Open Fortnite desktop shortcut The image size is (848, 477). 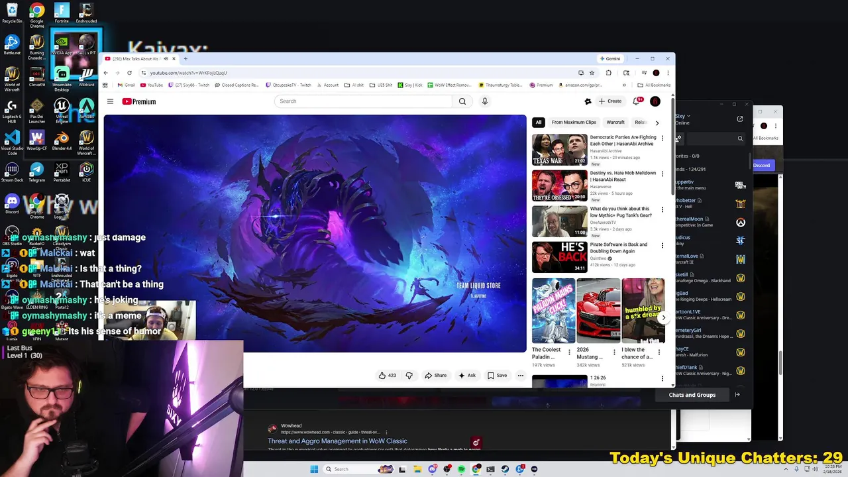62,13
